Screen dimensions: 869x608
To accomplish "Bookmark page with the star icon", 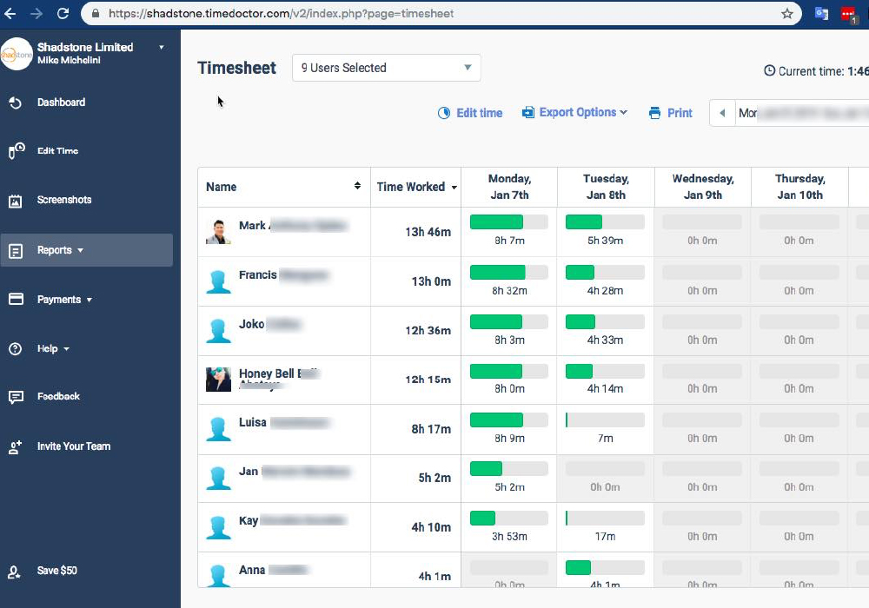I will [786, 14].
